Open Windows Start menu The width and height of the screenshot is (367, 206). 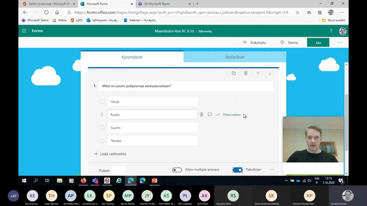(24, 181)
